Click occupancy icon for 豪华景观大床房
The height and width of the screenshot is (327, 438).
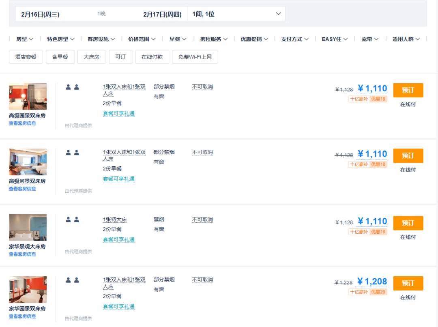coord(72,219)
